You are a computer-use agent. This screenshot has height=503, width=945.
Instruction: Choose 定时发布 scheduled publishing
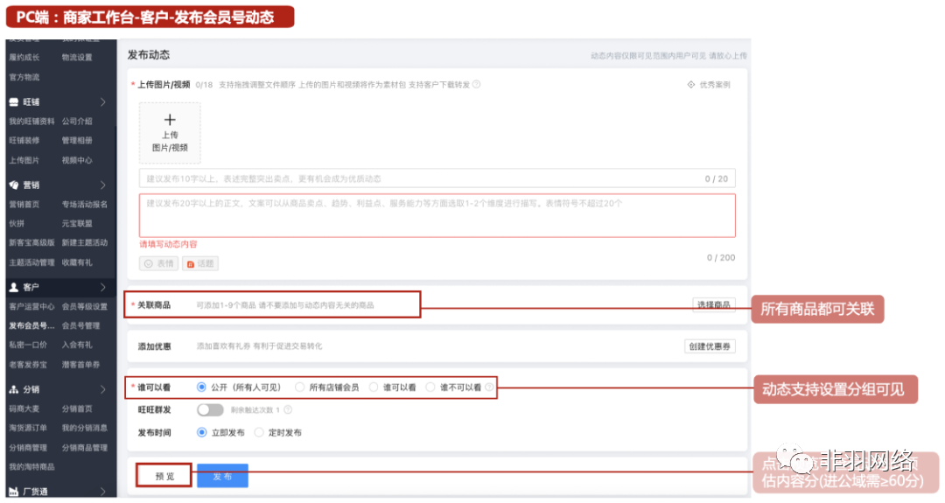259,432
